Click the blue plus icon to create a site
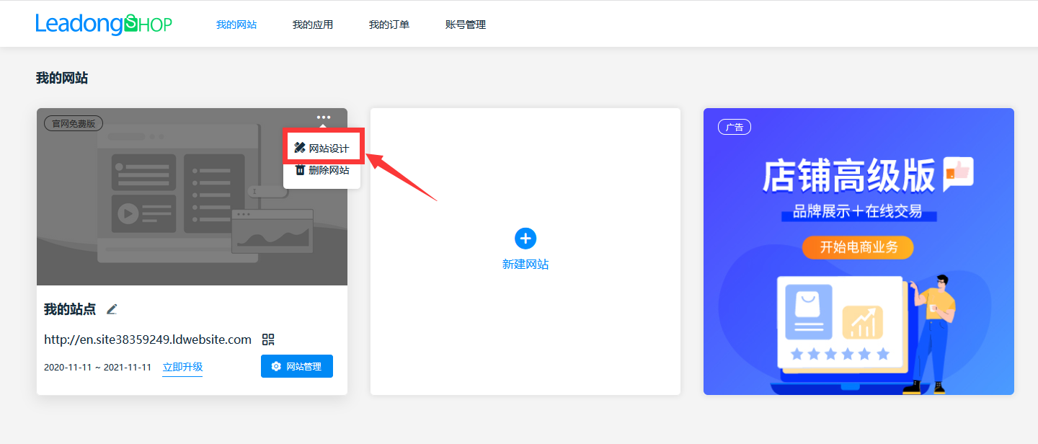Viewport: 1038px width, 444px height. 525,239
